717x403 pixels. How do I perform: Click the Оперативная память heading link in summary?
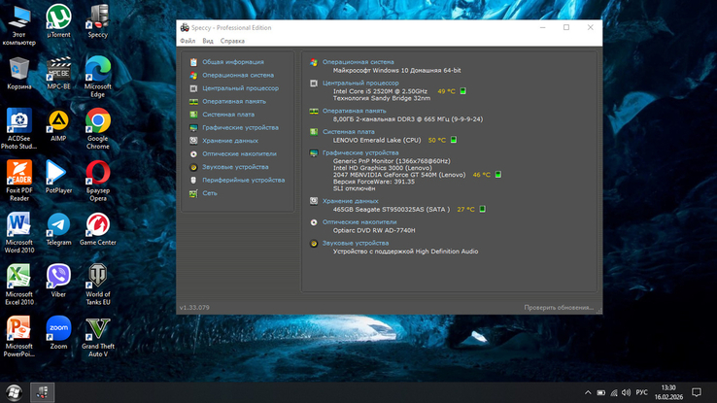pyautogui.click(x=354, y=111)
